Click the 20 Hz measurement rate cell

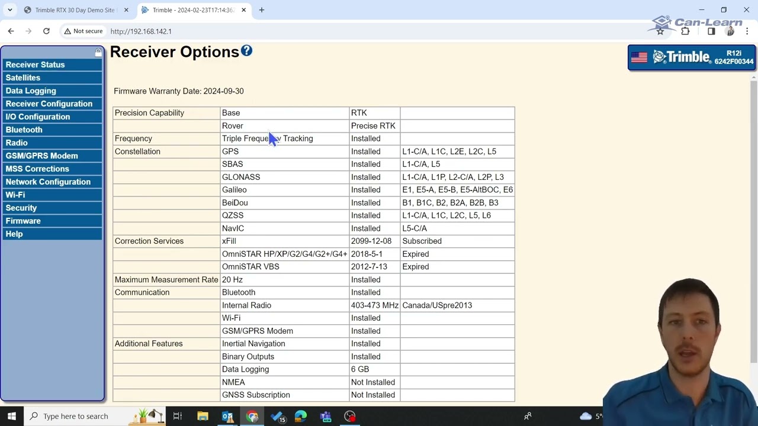pyautogui.click(x=284, y=280)
